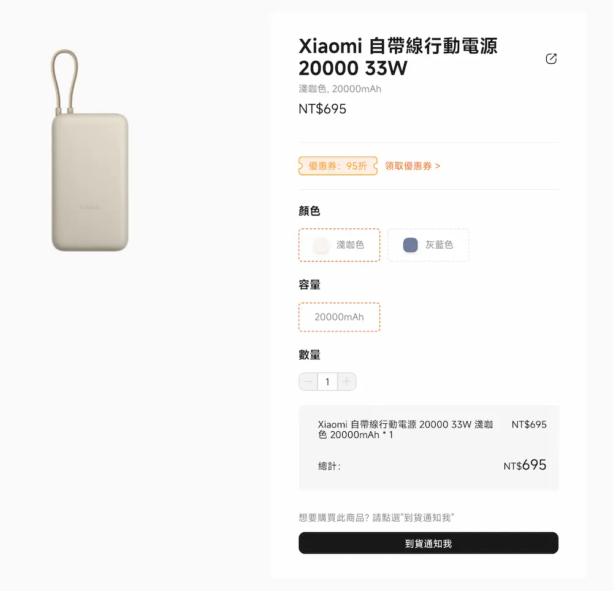Click the NT$695 price text
Viewport: 613px width, 591px height.
coord(322,108)
